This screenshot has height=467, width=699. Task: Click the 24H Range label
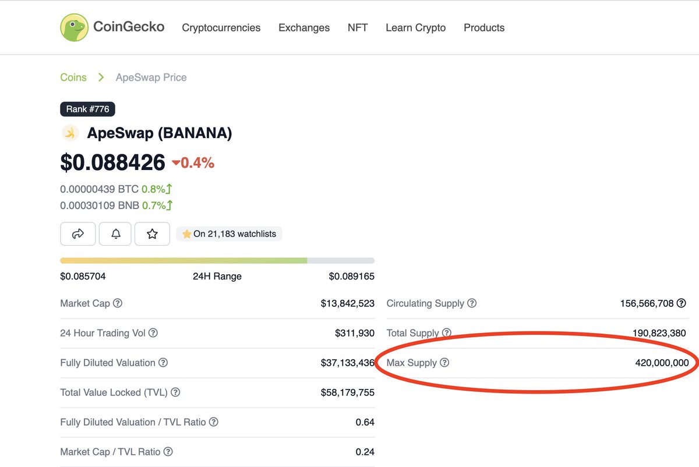217,276
